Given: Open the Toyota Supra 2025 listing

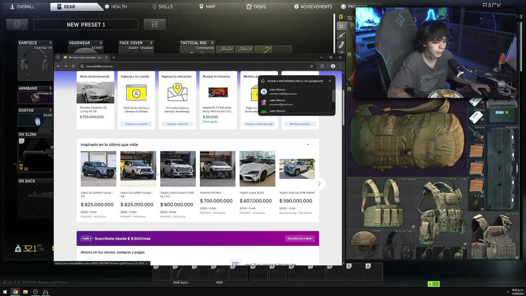Looking at the screenshot, I should [258, 183].
